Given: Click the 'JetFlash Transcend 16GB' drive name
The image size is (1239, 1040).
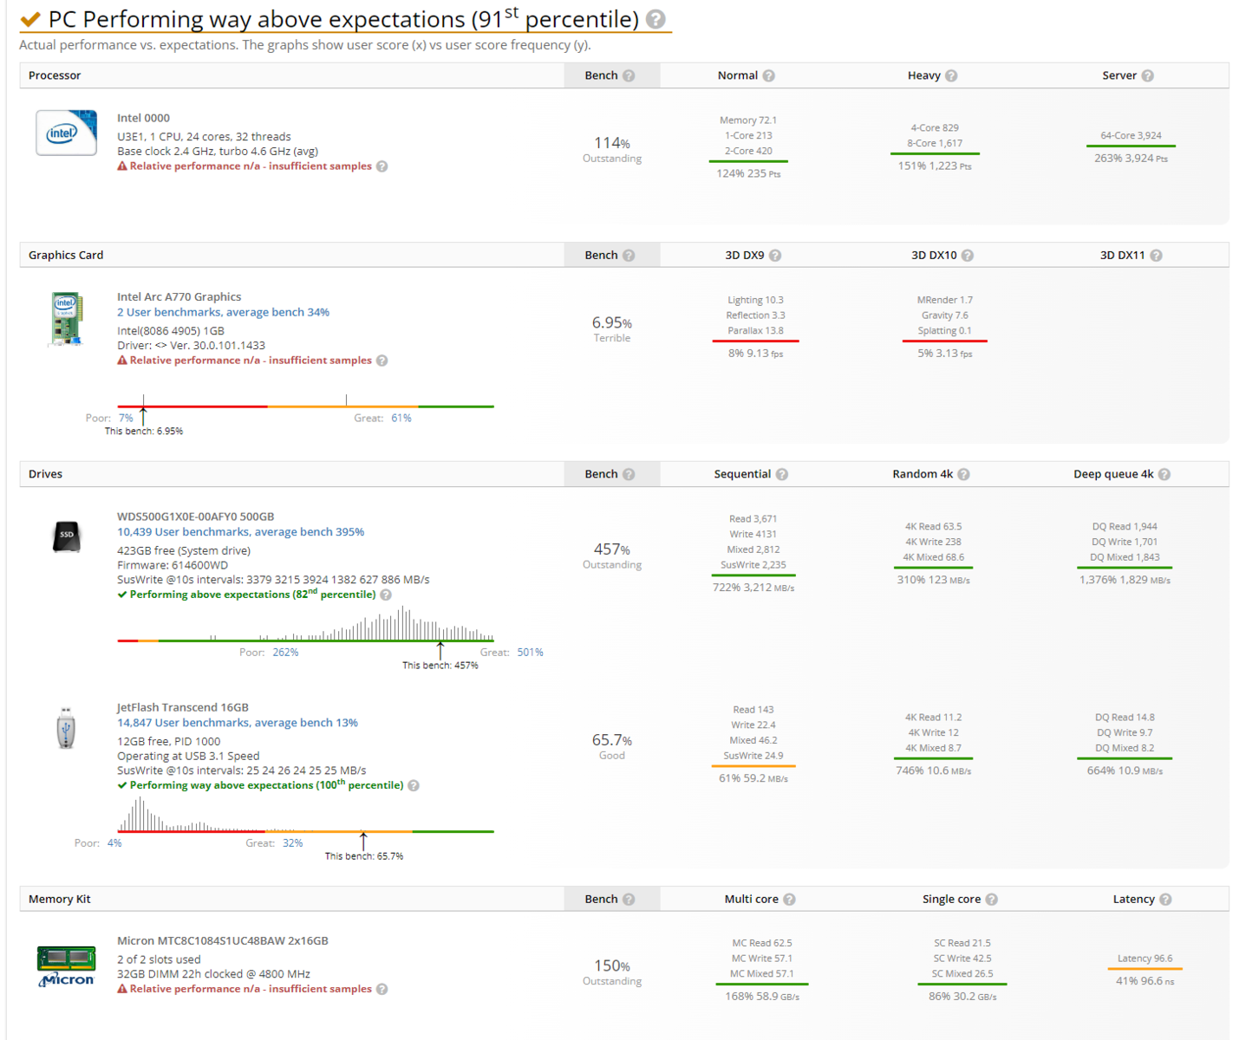Looking at the screenshot, I should pyautogui.click(x=183, y=707).
